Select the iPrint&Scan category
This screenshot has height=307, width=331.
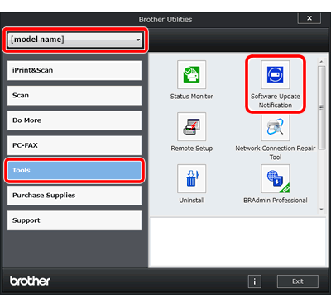pos(74,70)
